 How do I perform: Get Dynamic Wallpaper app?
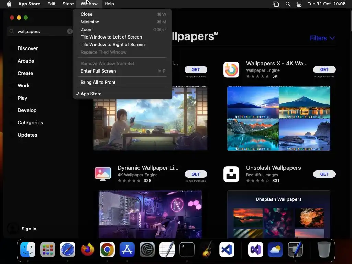tap(196, 174)
